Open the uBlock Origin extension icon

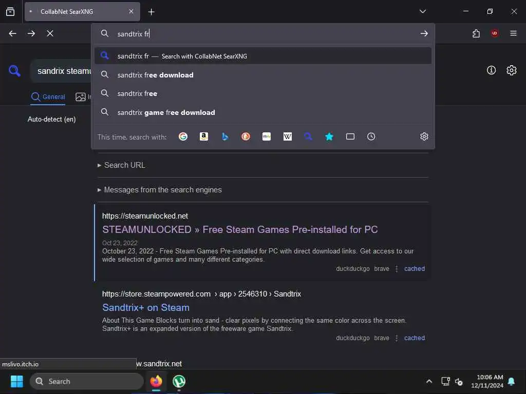click(495, 33)
